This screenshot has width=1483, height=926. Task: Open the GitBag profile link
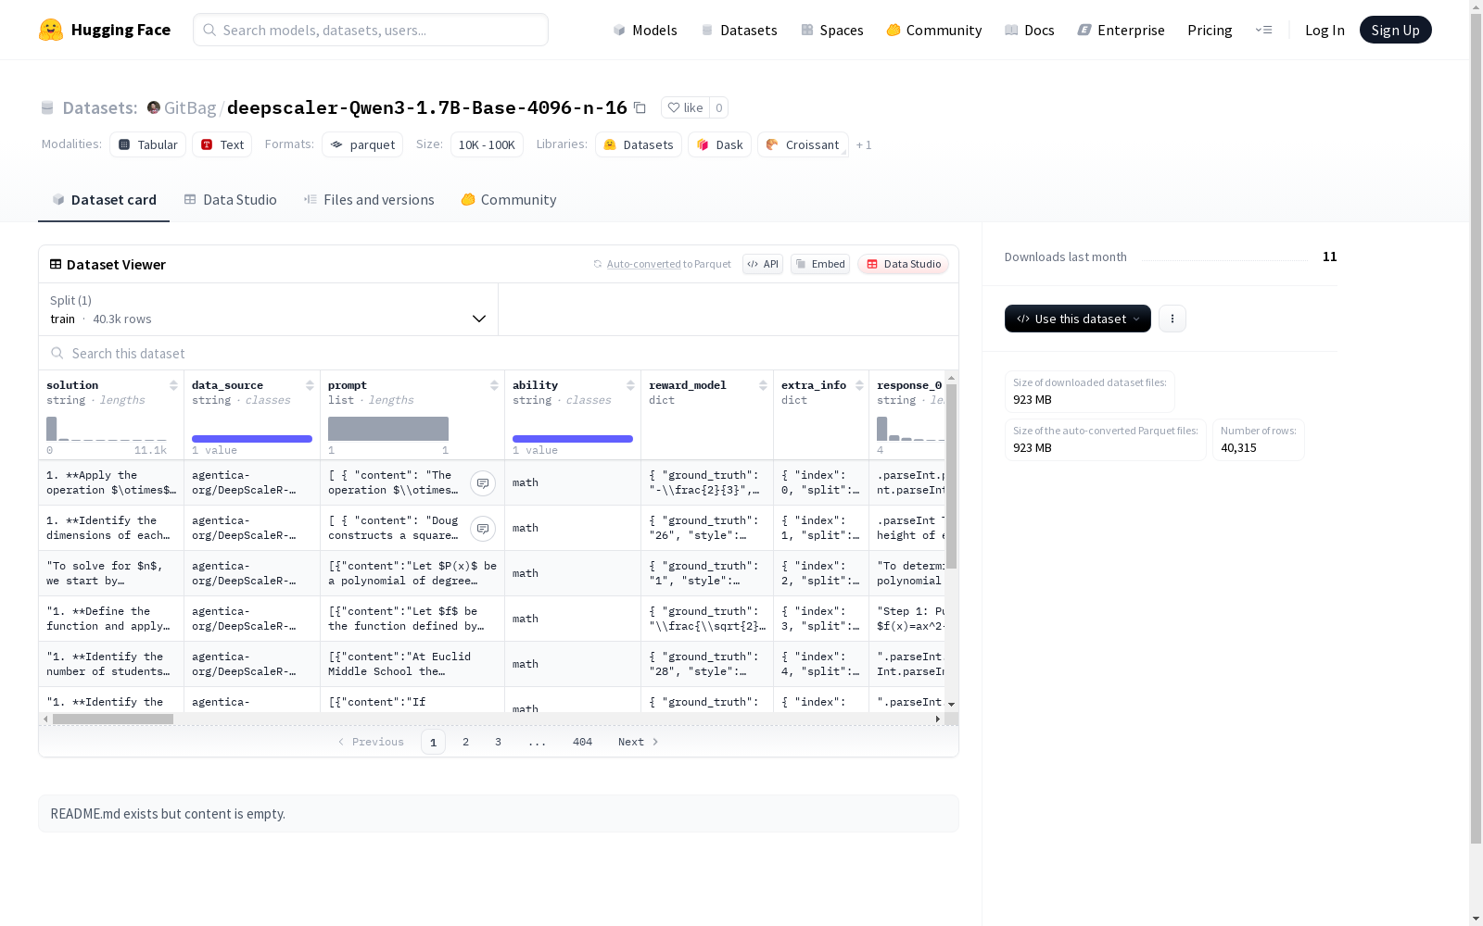pyautogui.click(x=190, y=107)
